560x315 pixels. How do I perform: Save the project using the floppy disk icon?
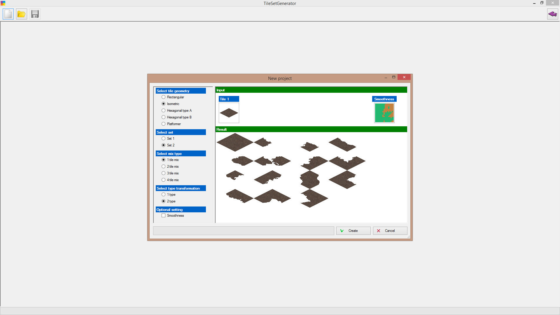point(35,14)
